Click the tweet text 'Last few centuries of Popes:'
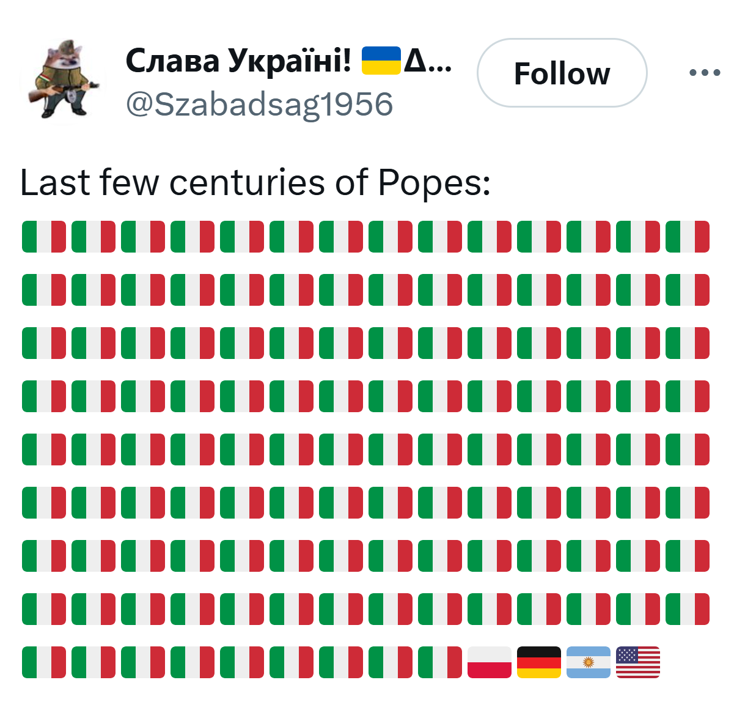The height and width of the screenshot is (710, 734). coord(255,182)
